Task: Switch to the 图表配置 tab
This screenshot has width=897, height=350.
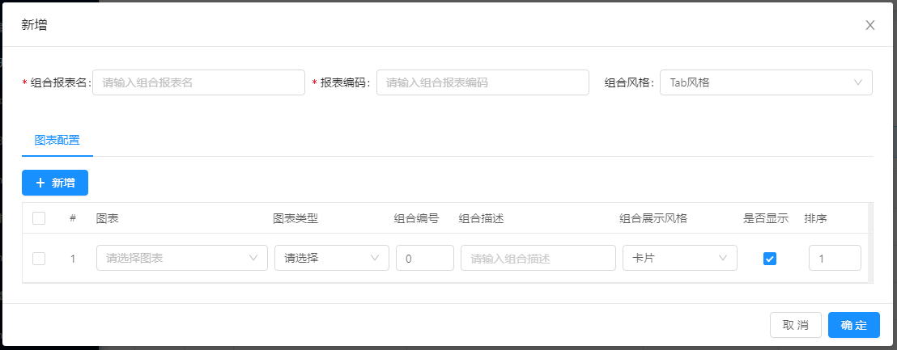Action: point(57,140)
